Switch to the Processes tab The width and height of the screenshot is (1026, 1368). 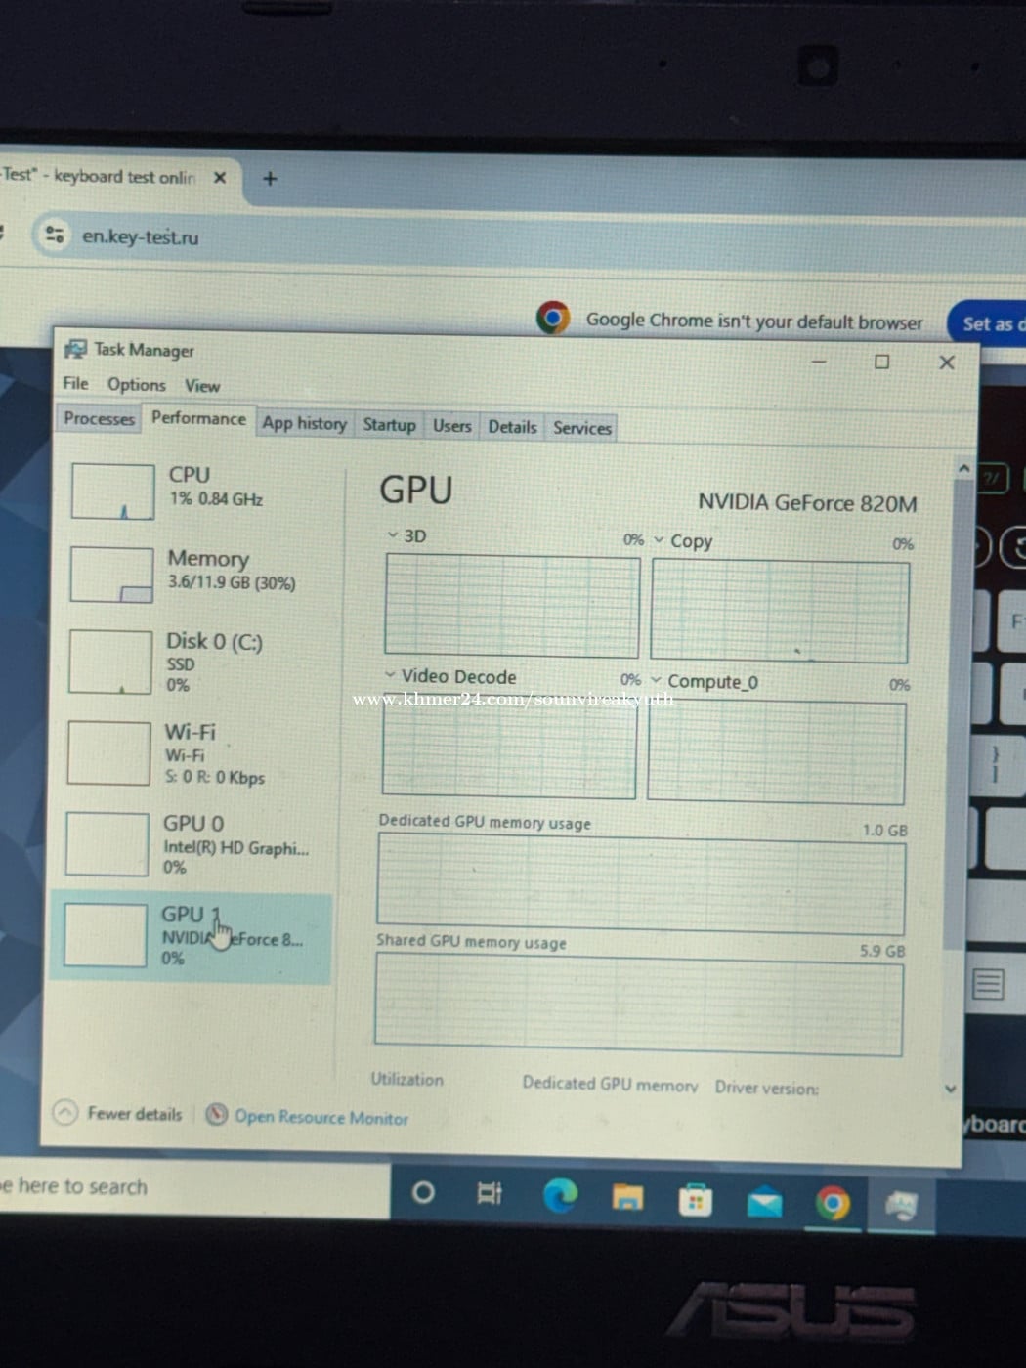(99, 418)
